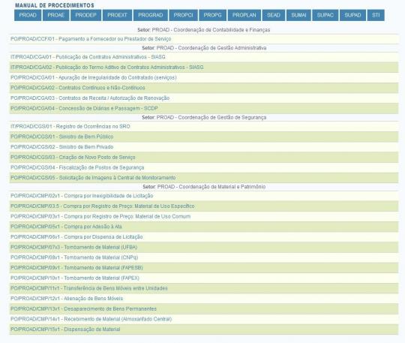
Task: Open Sinistro de Bem Público procedure
Action: coord(62,137)
